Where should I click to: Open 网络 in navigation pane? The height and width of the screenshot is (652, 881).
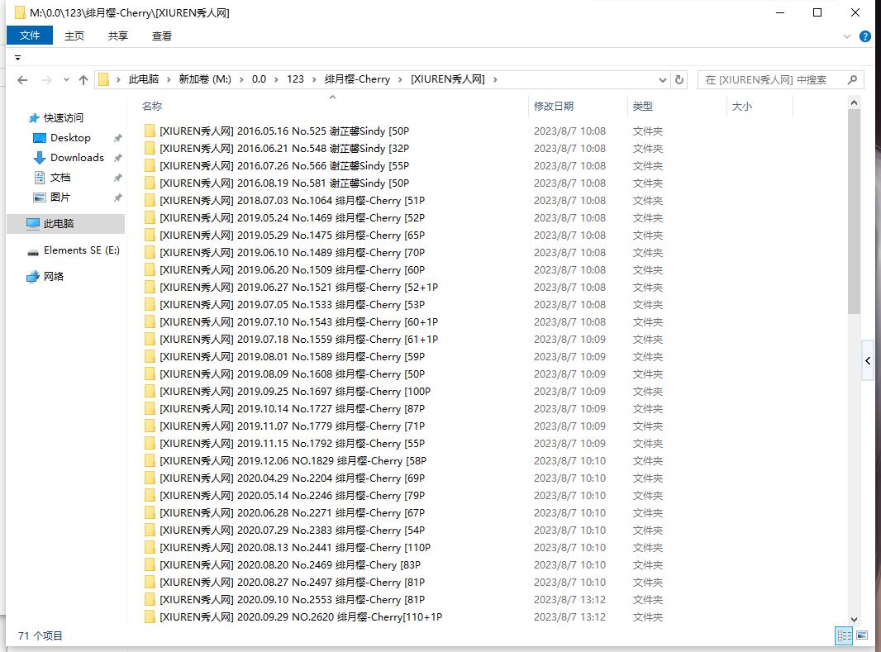point(54,276)
